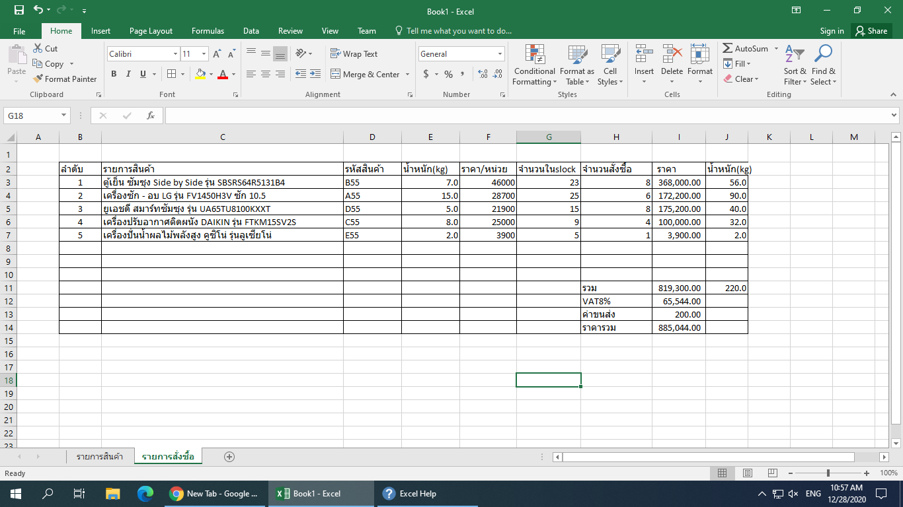Open the Name Box dropdown arrow
The image size is (903, 507).
(64, 116)
